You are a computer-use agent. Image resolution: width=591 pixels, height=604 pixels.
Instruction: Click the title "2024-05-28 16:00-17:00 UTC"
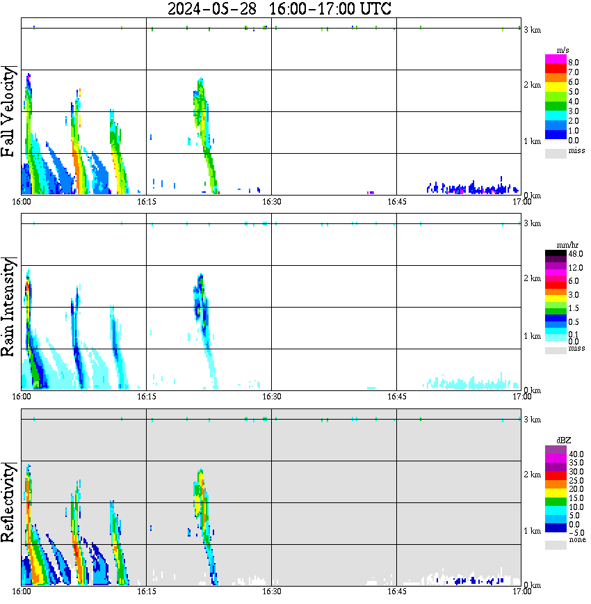pos(279,8)
